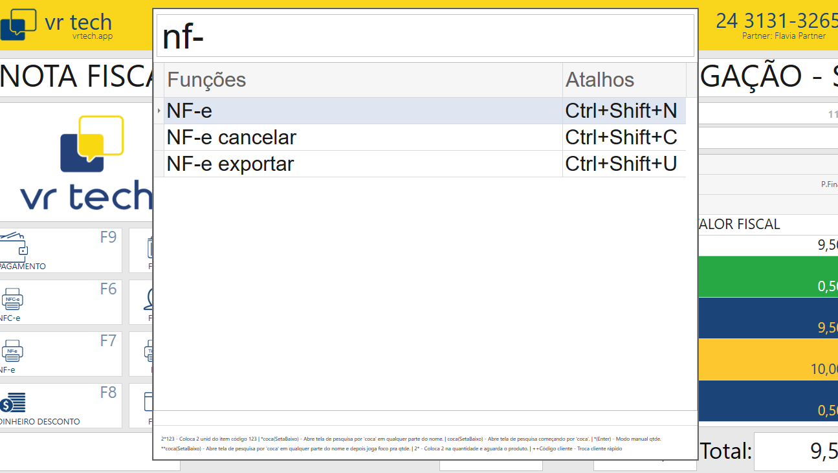The width and height of the screenshot is (838, 473).
Task: Click the green value bar
Action: coord(768,277)
